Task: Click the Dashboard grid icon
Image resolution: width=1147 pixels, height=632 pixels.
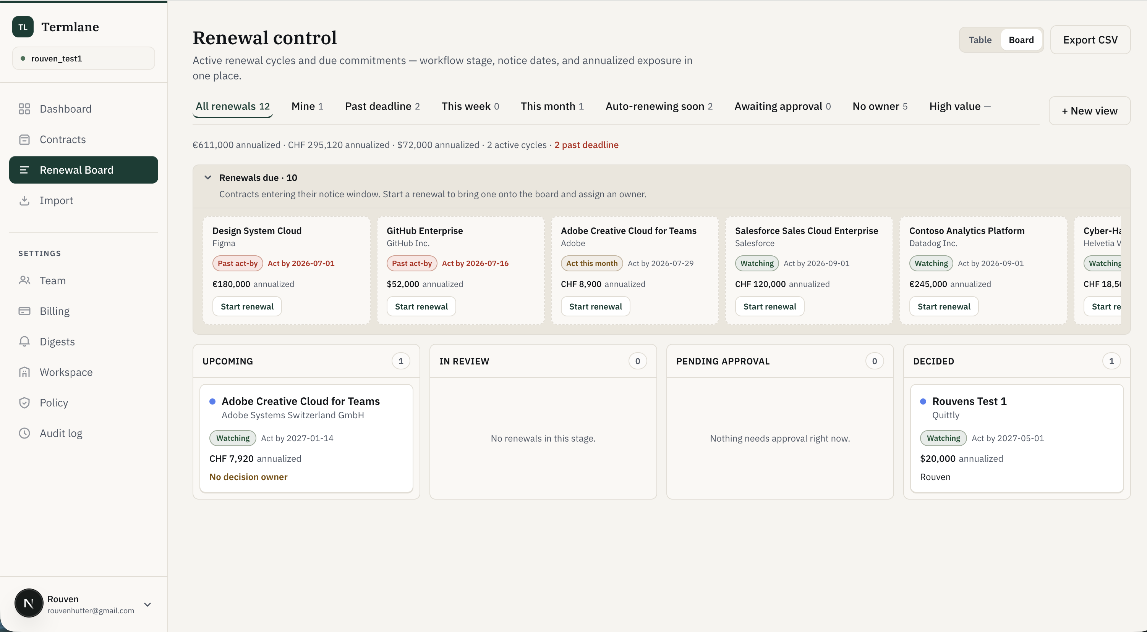Action: (x=24, y=109)
